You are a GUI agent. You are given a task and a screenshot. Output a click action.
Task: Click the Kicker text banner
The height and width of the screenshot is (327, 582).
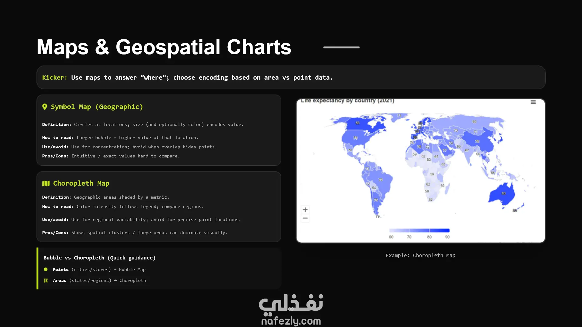point(187,78)
